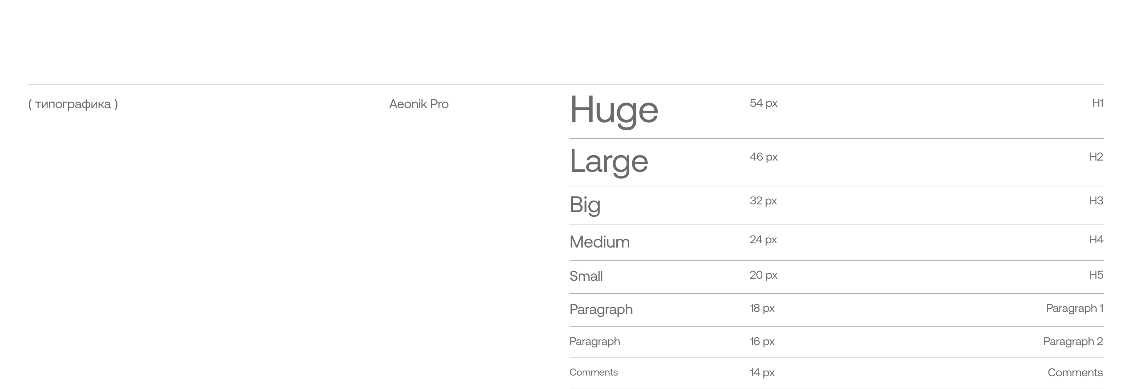
Task: Select the Aeonik Pro font name
Action: pyautogui.click(x=418, y=104)
